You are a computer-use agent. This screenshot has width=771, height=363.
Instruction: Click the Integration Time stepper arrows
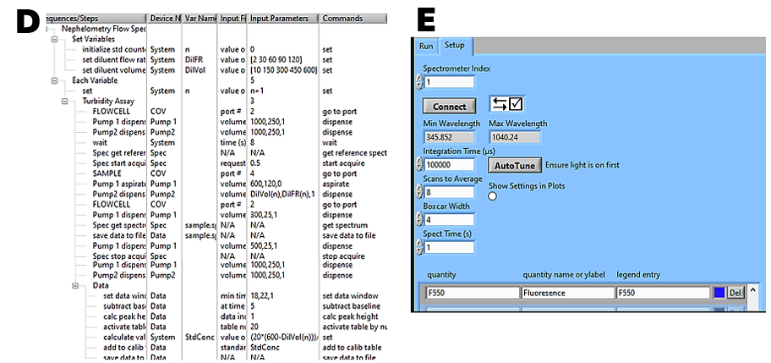click(x=419, y=164)
